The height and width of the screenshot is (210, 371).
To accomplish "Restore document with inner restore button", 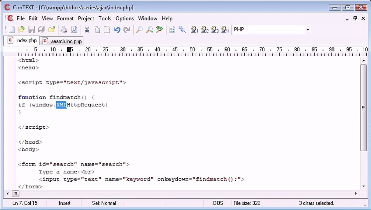I will click(355, 18).
